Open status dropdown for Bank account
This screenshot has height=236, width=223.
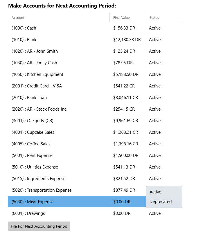tap(164, 40)
